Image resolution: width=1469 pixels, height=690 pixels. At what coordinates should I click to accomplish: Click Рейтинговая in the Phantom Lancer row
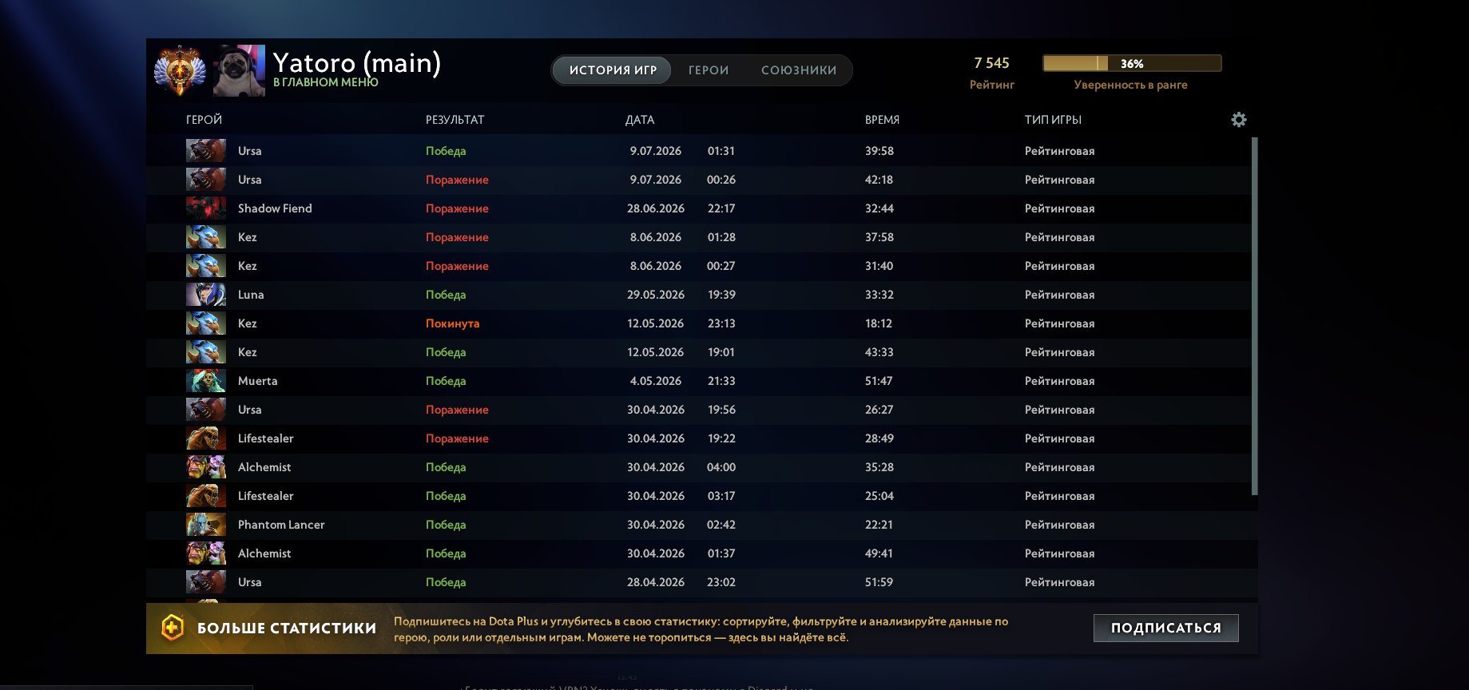[x=1059, y=525]
